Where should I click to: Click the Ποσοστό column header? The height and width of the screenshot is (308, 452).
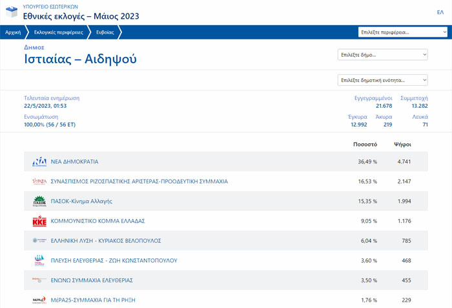(x=364, y=144)
